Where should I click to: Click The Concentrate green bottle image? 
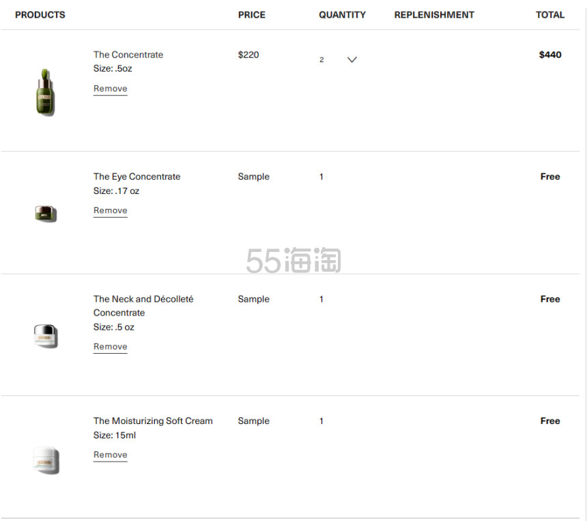(45, 92)
